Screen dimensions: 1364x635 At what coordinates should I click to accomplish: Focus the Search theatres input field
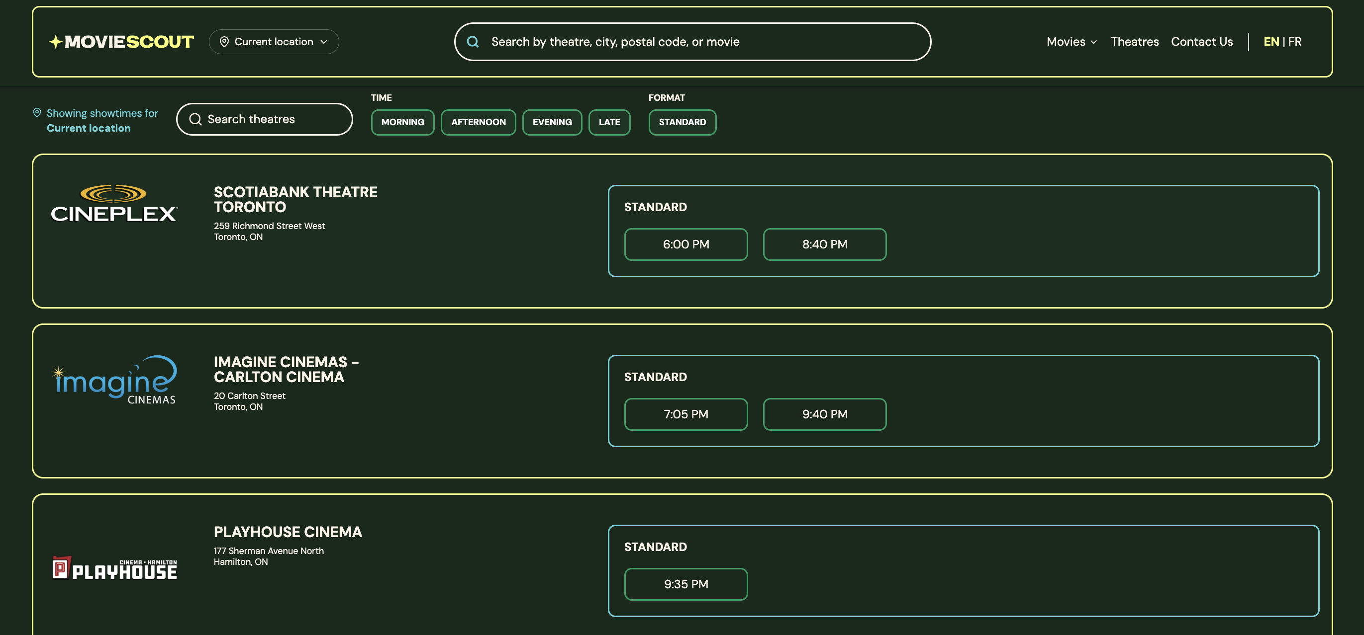pos(276,119)
